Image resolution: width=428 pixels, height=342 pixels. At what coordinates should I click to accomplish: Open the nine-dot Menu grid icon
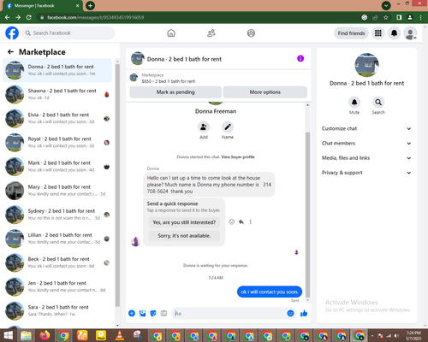[378, 33]
